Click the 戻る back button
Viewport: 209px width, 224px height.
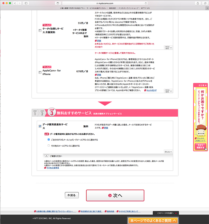(x=72, y=195)
